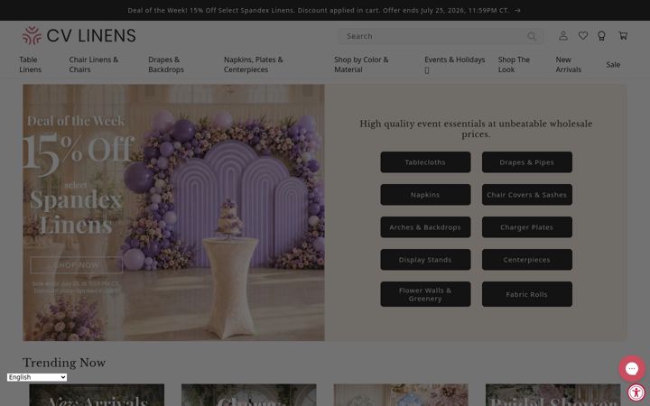The height and width of the screenshot is (406, 650).
Task: Open the Drapes & Backdrops menu
Action: click(166, 65)
